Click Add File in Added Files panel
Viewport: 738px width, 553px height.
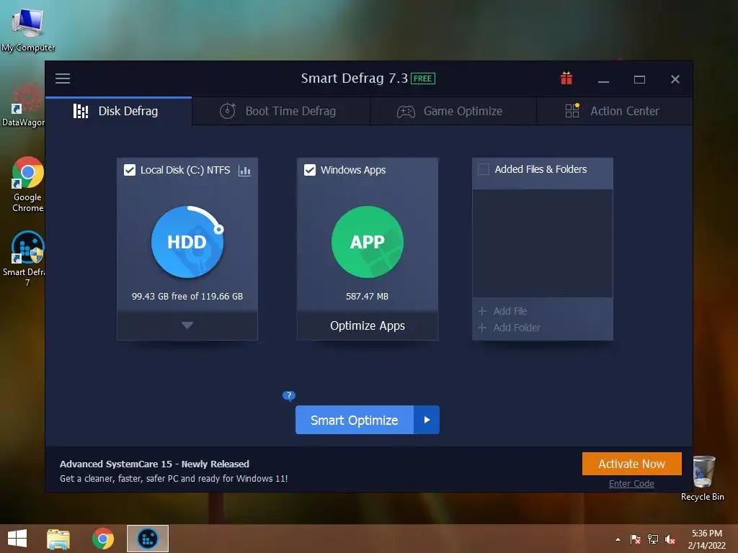502,311
